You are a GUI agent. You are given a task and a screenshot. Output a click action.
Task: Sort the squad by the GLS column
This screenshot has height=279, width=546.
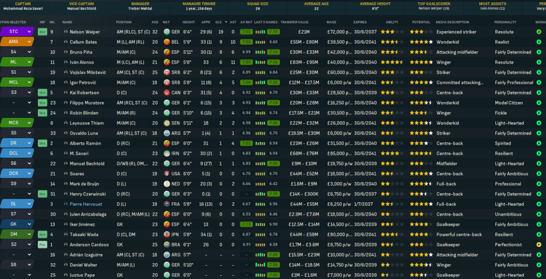tap(218, 22)
